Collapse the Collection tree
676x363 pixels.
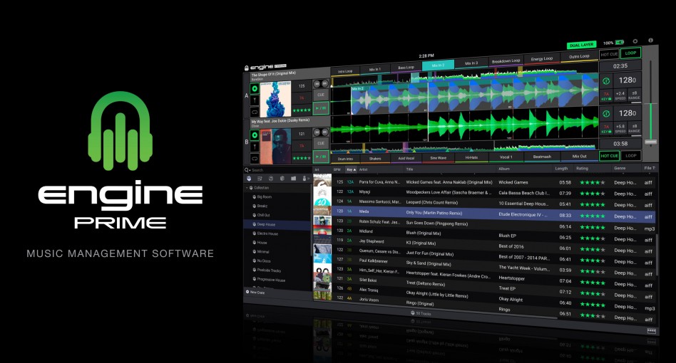pos(247,188)
